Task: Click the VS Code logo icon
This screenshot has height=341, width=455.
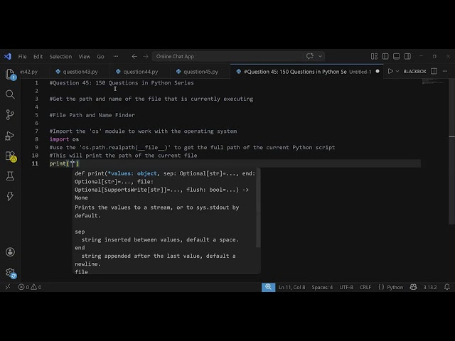Action: click(x=8, y=56)
